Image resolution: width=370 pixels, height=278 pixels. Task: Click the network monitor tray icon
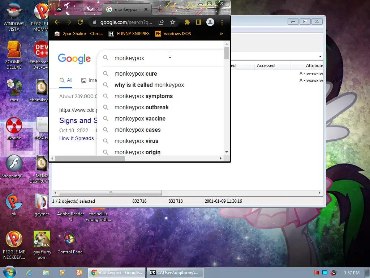tap(325, 273)
